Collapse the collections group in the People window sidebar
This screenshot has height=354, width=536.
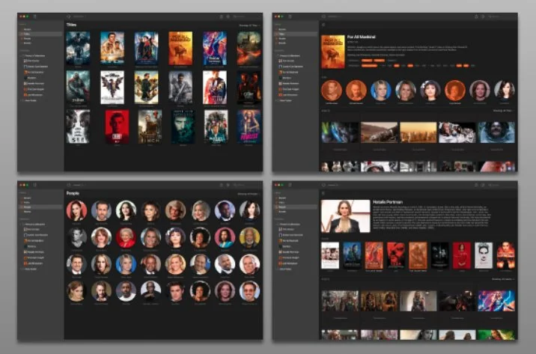coord(22,225)
